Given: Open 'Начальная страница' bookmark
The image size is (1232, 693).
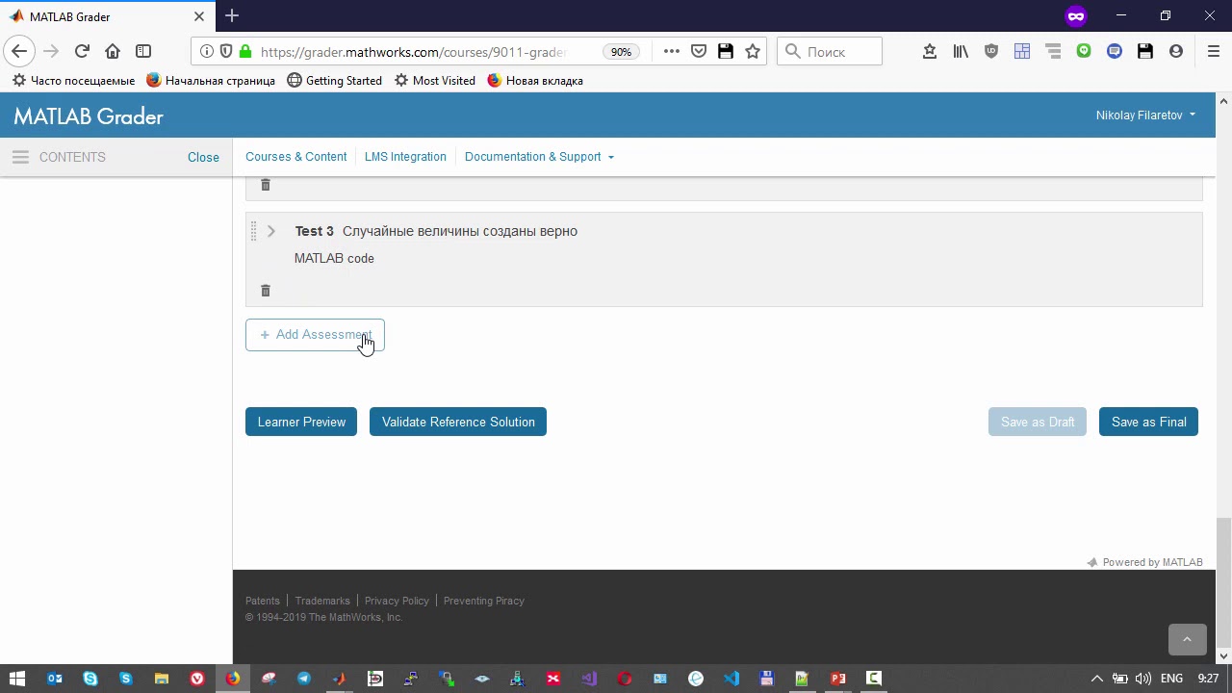Looking at the screenshot, I should [x=211, y=81].
